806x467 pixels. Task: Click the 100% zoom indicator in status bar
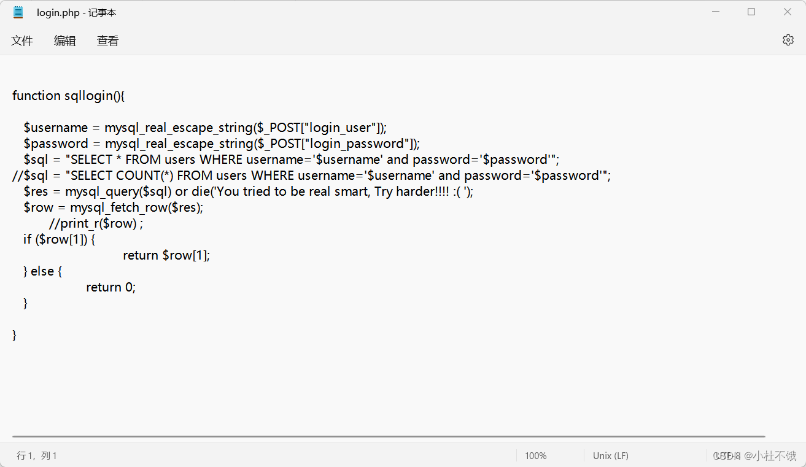(535, 455)
